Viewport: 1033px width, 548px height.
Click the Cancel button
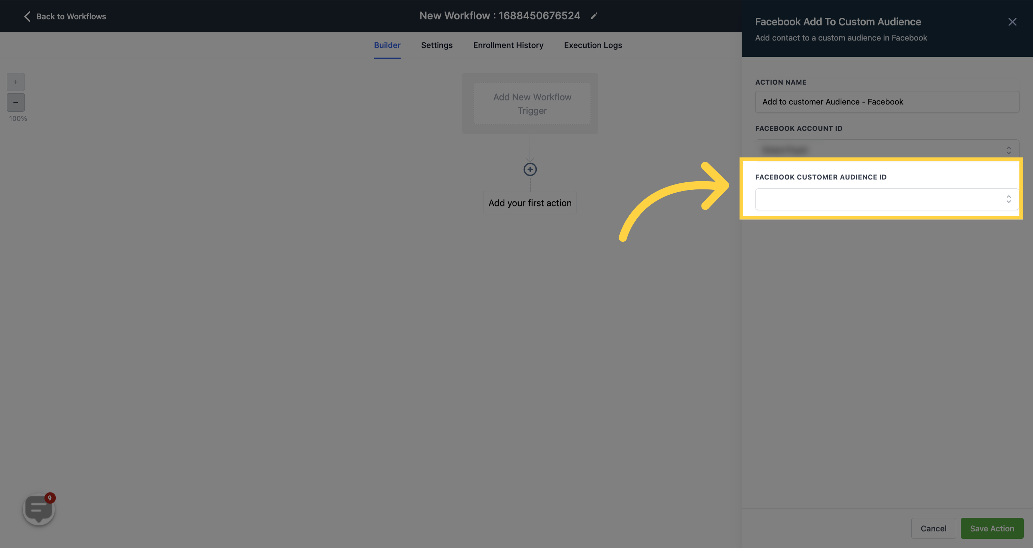[x=933, y=528]
